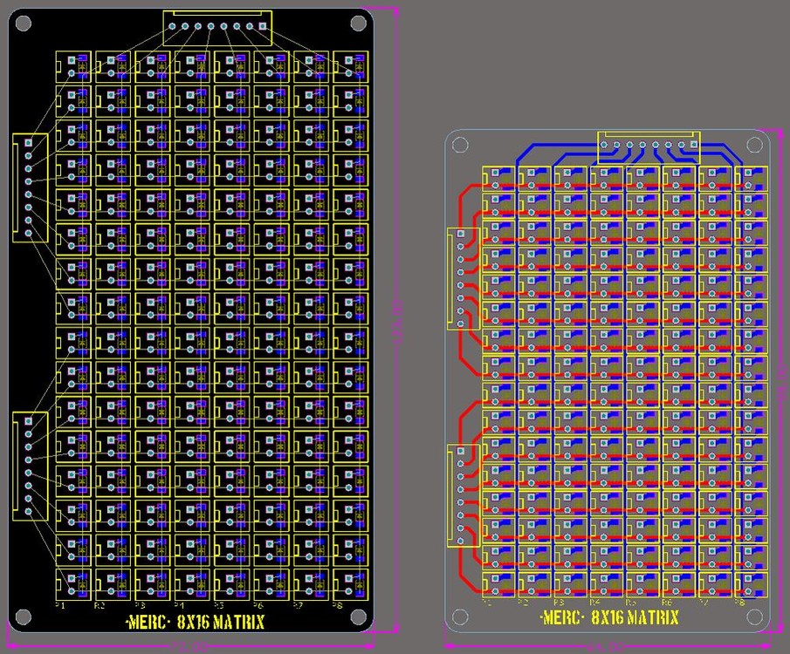Select the top 8-pin header on the routed board
Image resolution: width=790 pixels, height=654 pixels.
649,147
